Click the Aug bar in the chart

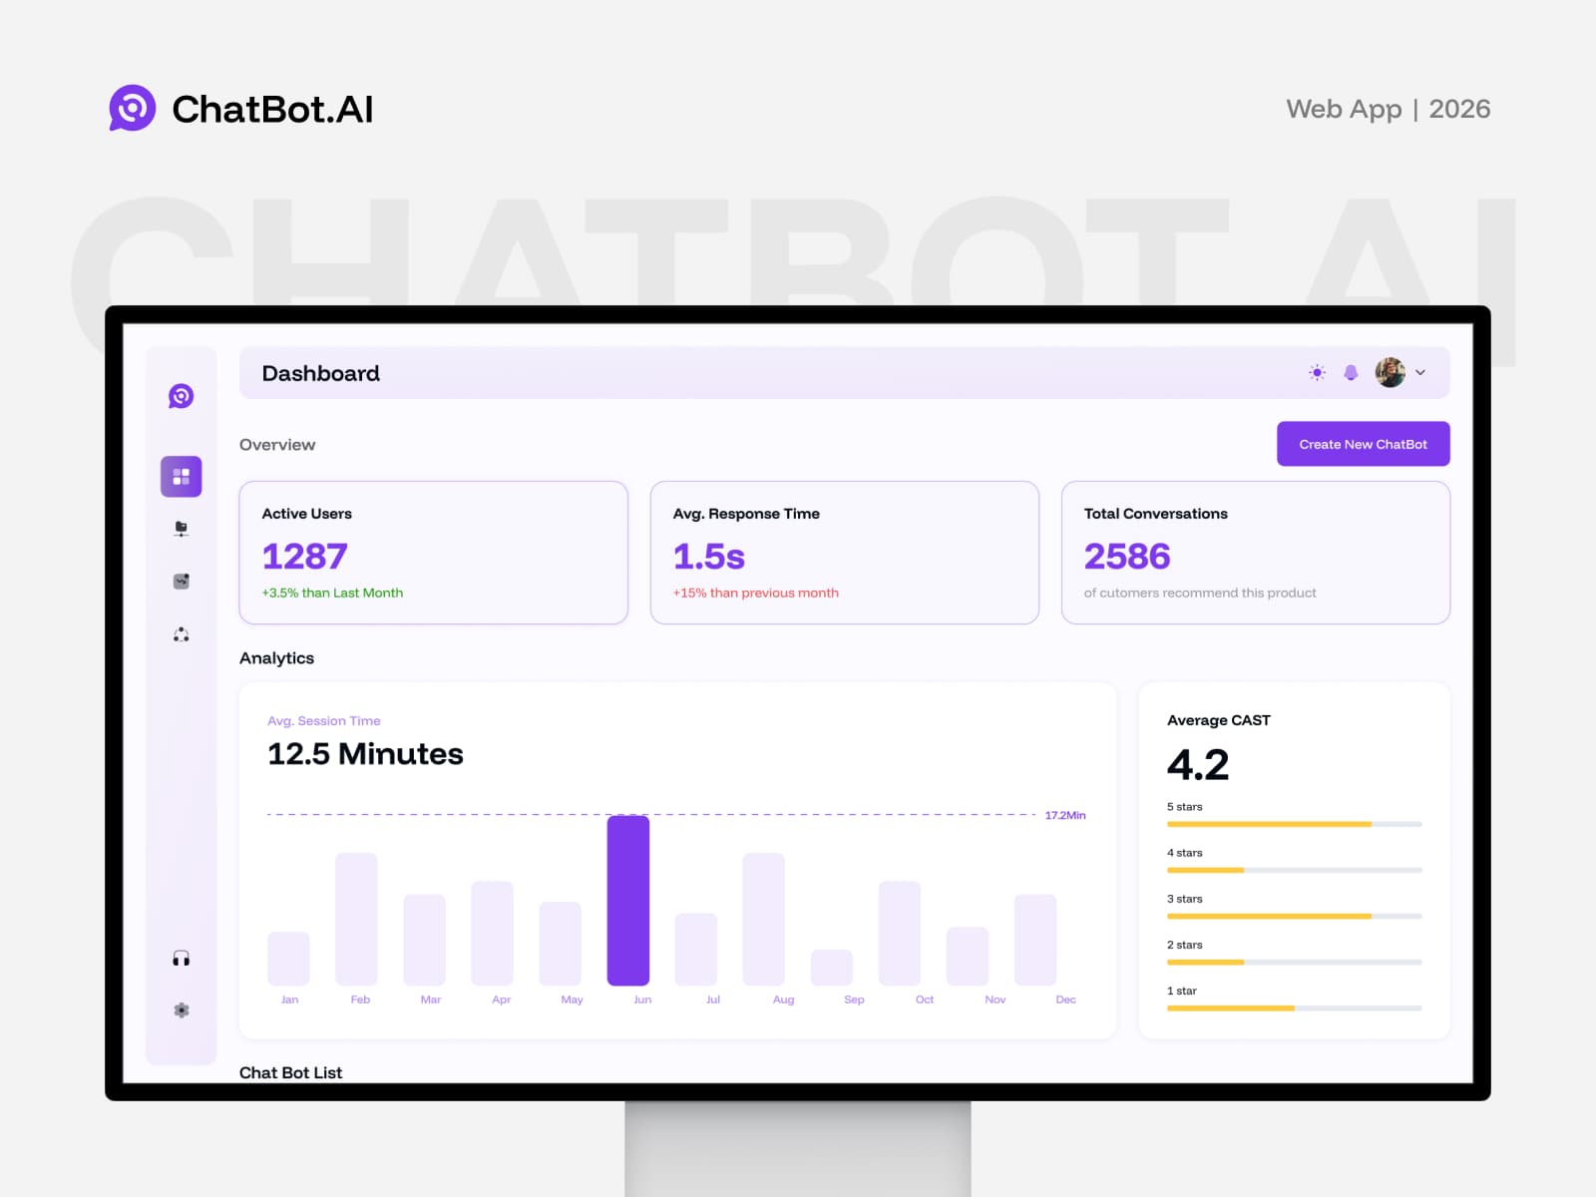pos(764,919)
